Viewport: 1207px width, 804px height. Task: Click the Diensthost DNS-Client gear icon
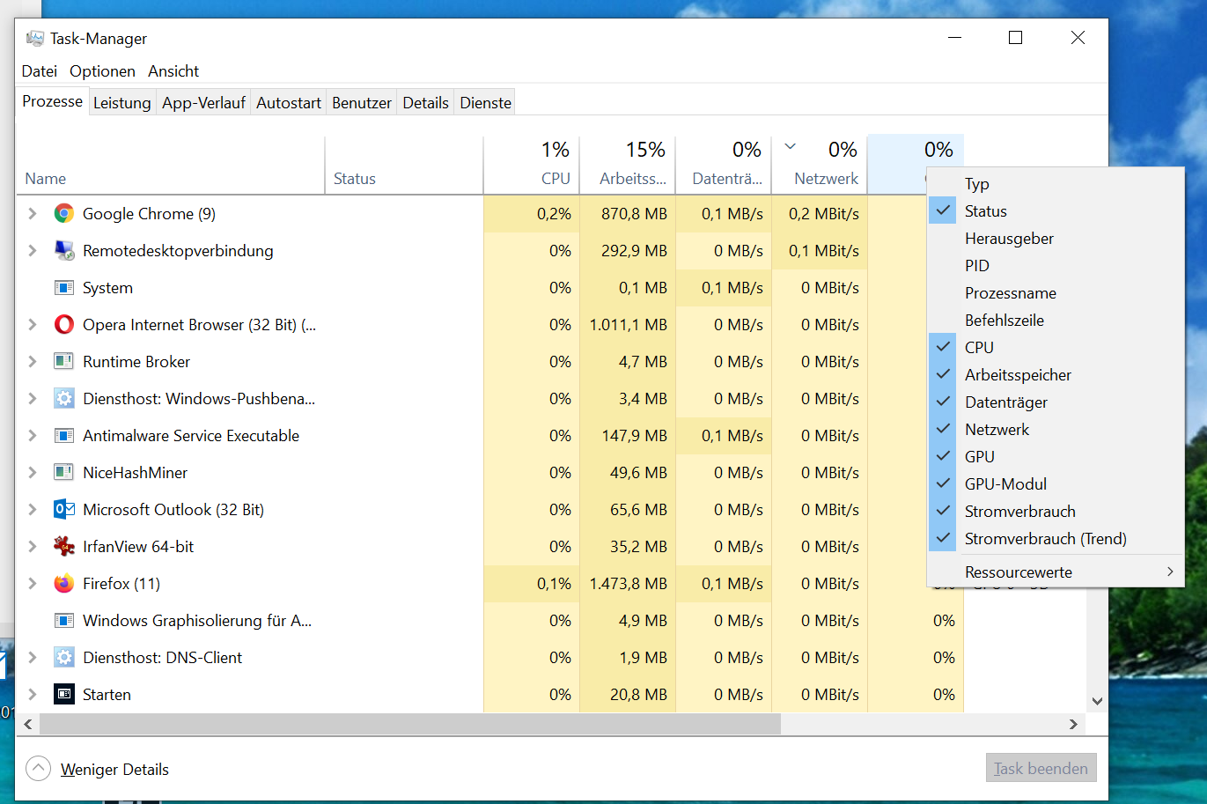click(x=64, y=658)
